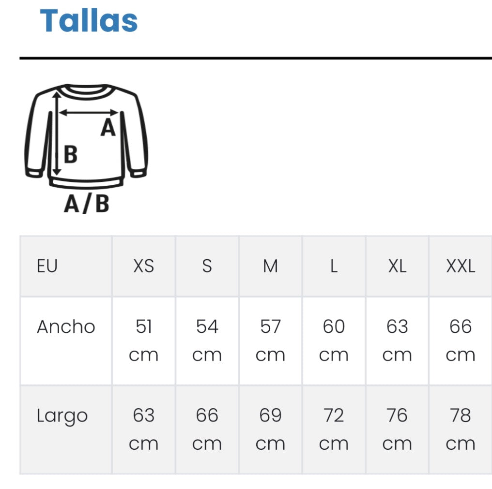Image resolution: width=492 pixels, height=489 pixels.
Task: Click the 51 cm width cell
Action: pyautogui.click(x=144, y=341)
